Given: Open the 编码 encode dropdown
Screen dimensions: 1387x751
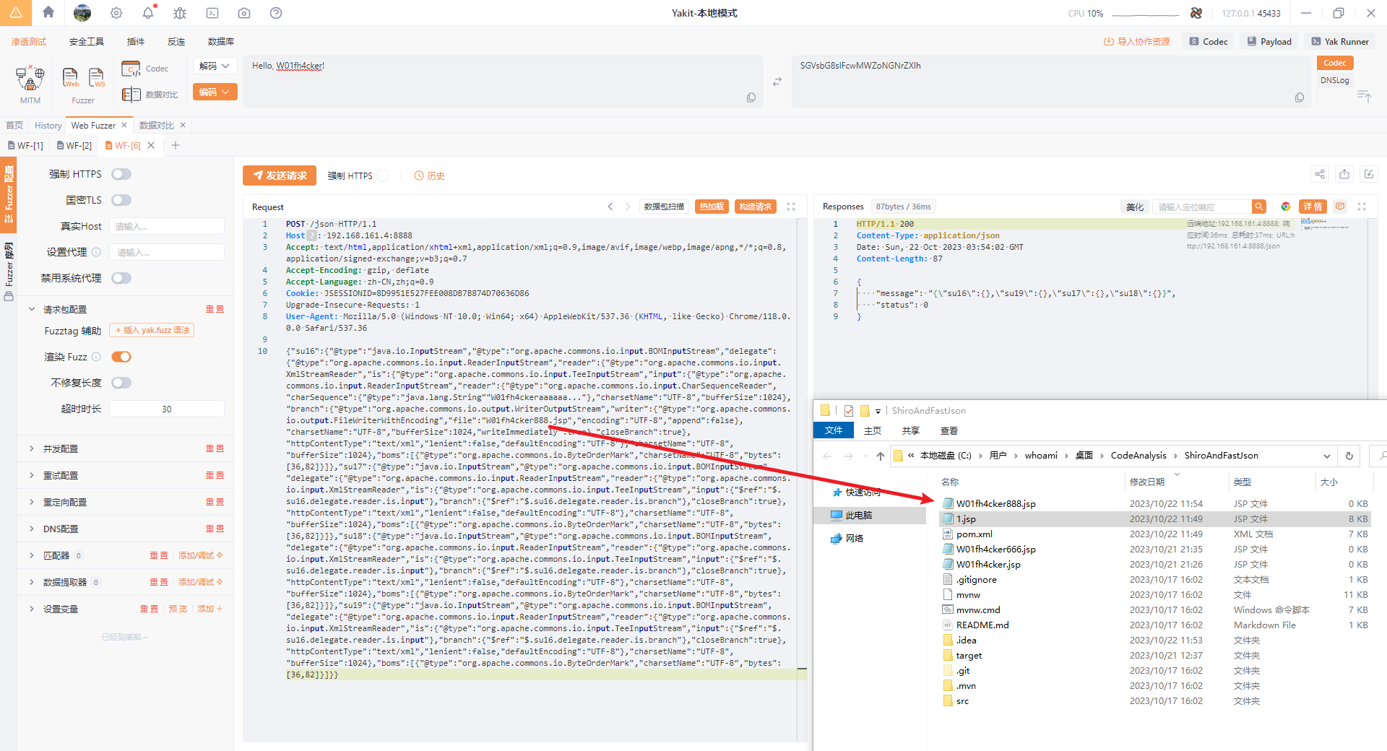Looking at the screenshot, I should [x=215, y=92].
